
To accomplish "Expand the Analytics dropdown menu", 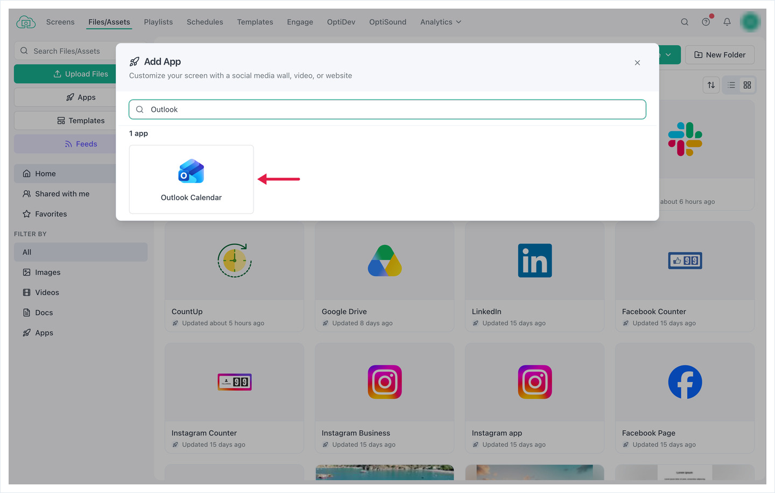I will (441, 22).
